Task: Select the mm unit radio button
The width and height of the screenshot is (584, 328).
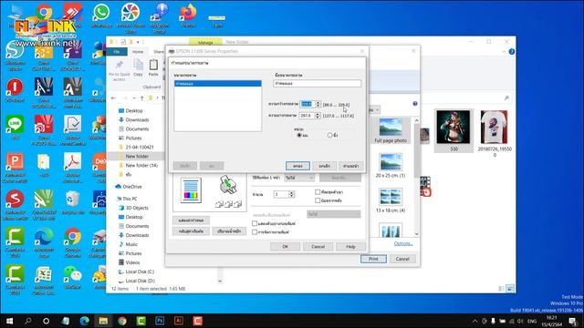Action: (x=299, y=135)
